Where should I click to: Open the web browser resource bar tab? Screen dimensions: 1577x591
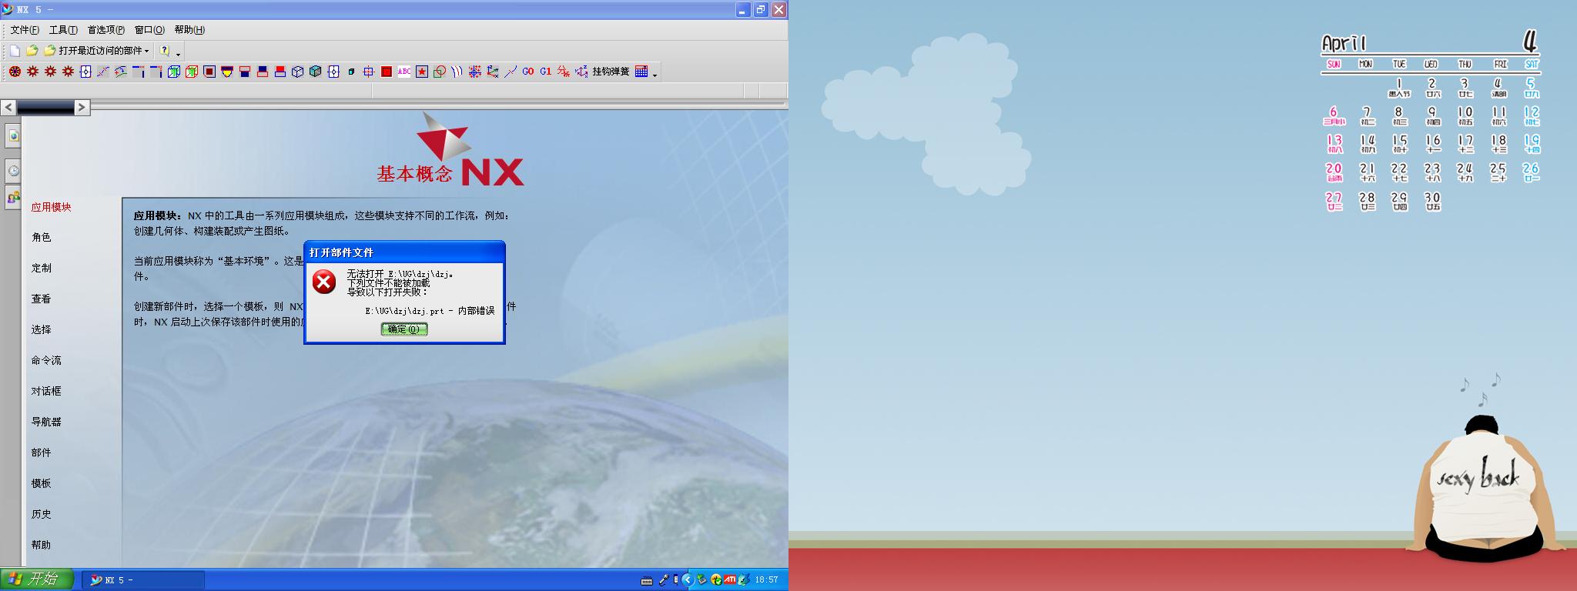coord(13,136)
